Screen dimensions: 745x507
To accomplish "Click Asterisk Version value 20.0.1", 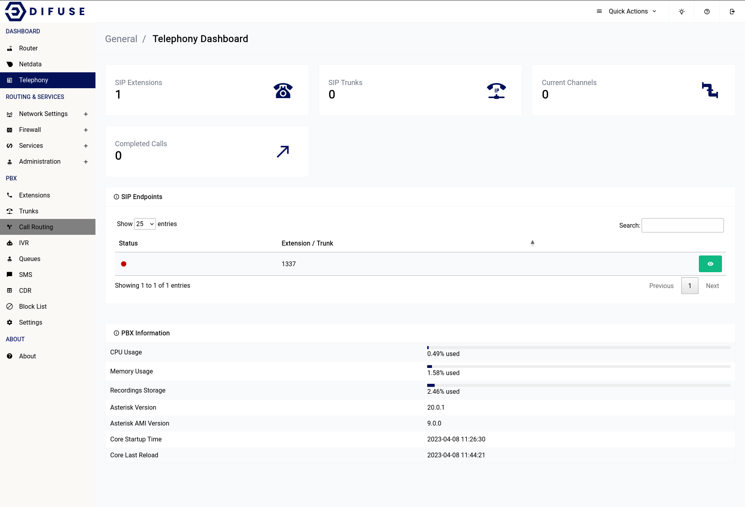I will [x=436, y=408].
